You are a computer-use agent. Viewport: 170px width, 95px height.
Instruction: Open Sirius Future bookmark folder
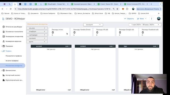(x=97, y=13)
